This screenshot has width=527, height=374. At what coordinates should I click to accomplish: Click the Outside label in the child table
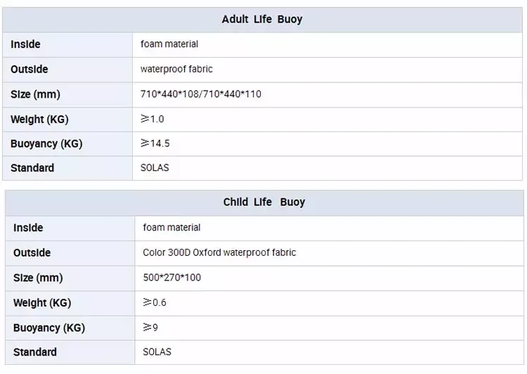[32, 252]
